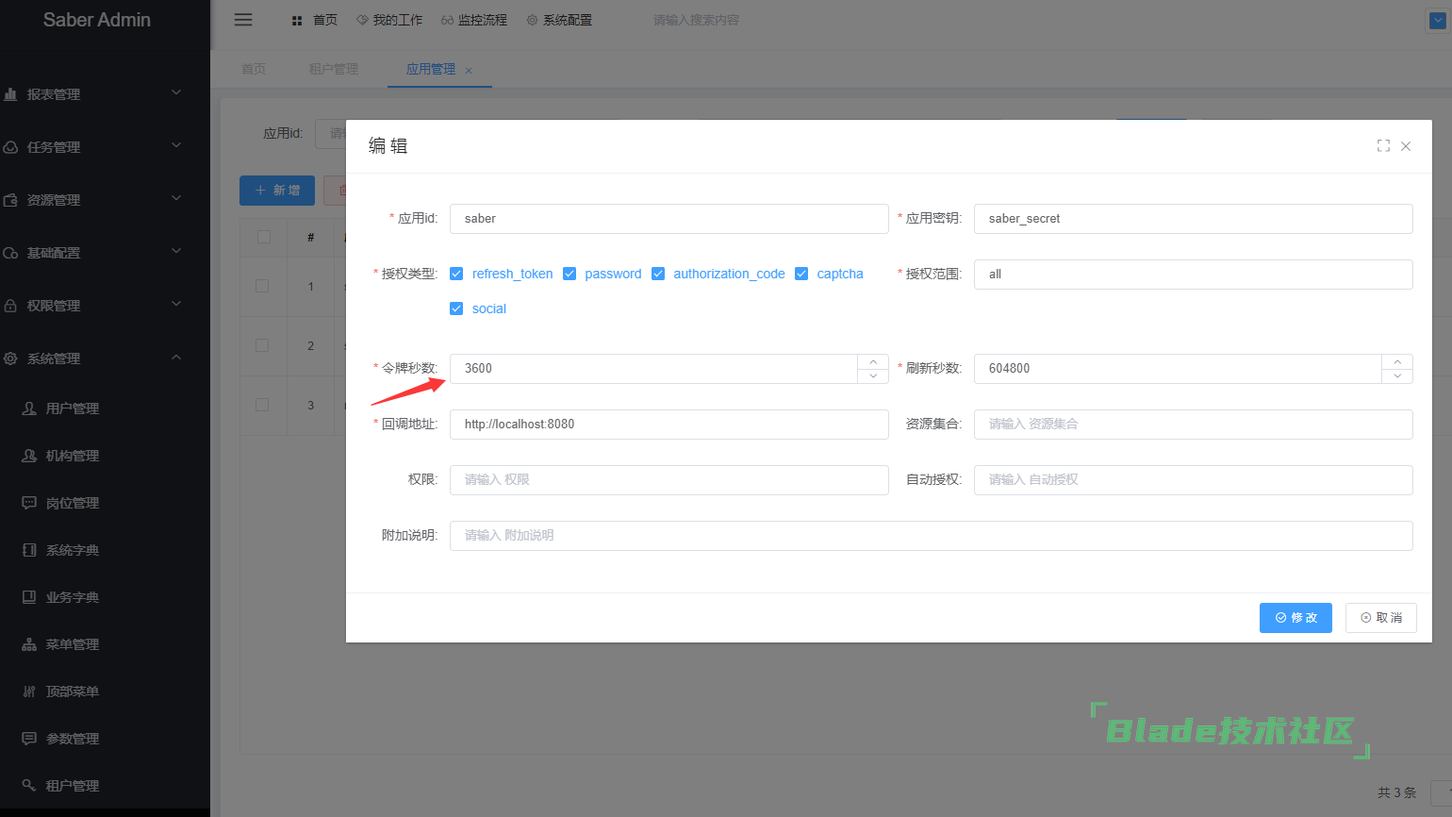Screen dimensions: 1452x817
Task: Close the 应用管理 tab with its x icon
Action: [x=469, y=71]
